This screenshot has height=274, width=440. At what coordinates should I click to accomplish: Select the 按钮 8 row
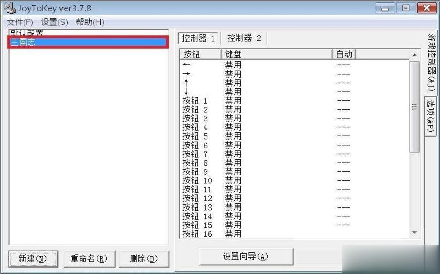coord(294,163)
